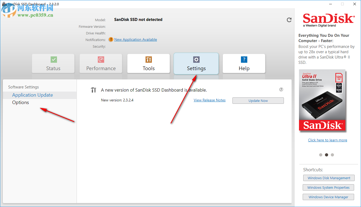Click the Firmware Version label

coord(92,27)
